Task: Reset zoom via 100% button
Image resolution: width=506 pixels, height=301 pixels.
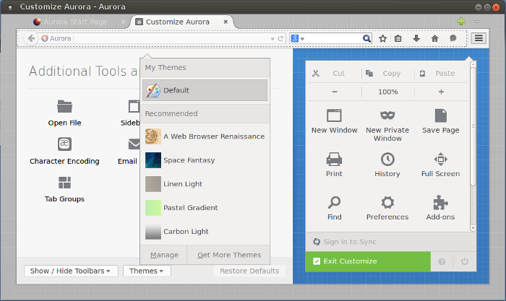Action: click(x=388, y=92)
